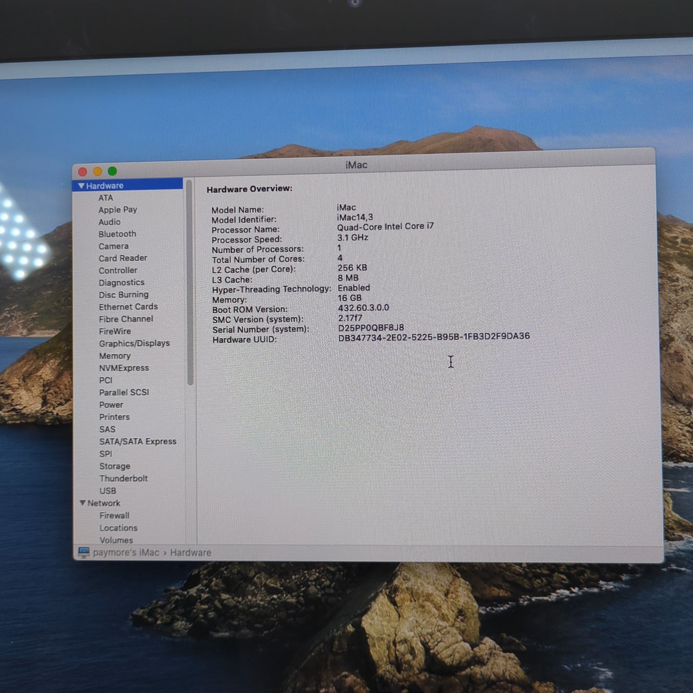
Task: Click "Quad-Core Intel Core i7" text
Action: [x=385, y=226]
